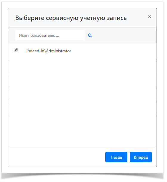Click the gray X in the dialog header
The image size is (167, 182).
149,17
